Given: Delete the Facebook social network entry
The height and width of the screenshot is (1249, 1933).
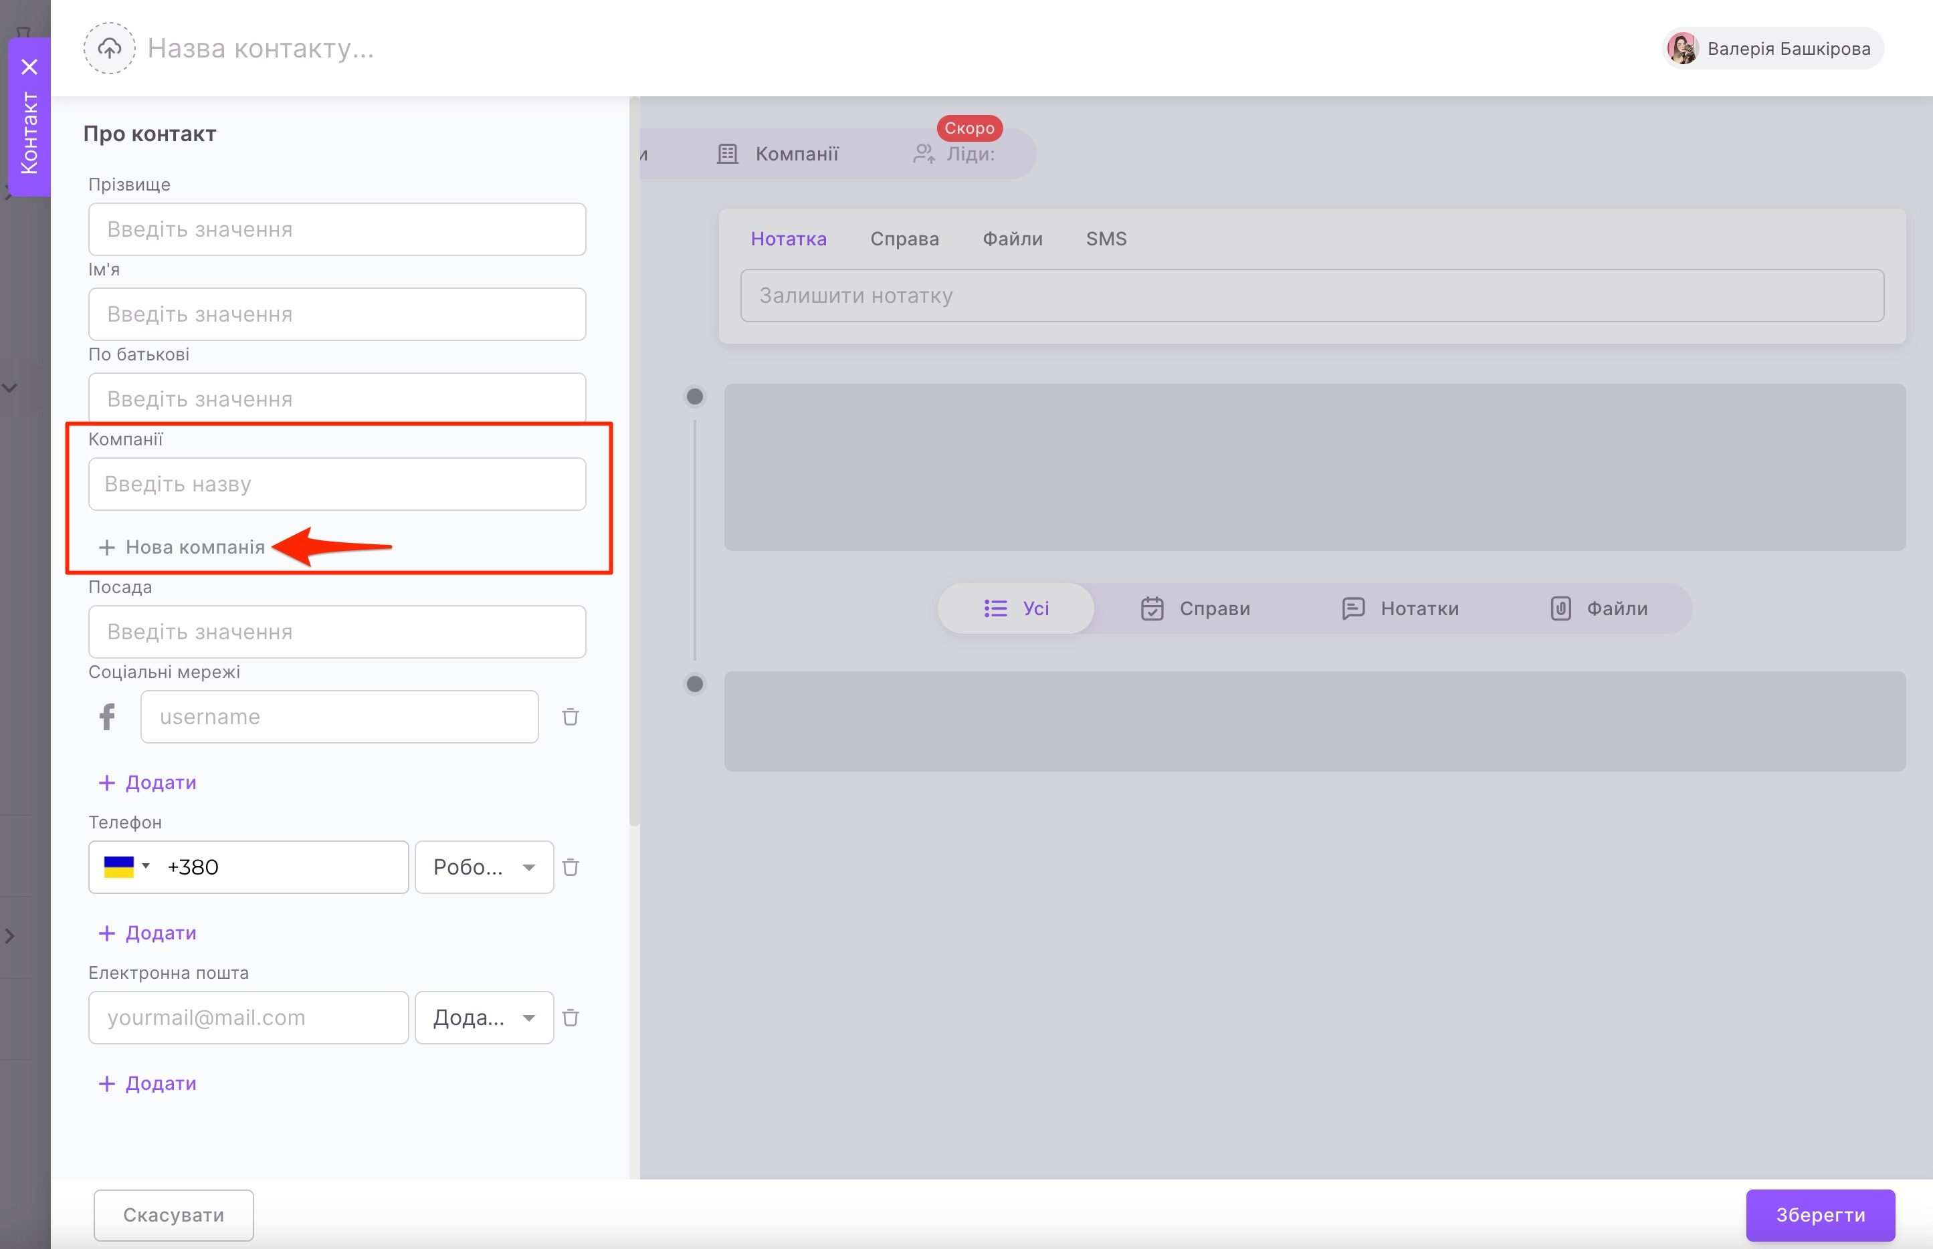Looking at the screenshot, I should click(x=571, y=717).
